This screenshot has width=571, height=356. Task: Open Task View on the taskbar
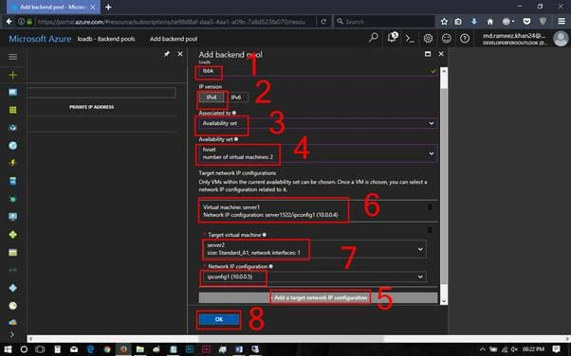(x=40, y=349)
